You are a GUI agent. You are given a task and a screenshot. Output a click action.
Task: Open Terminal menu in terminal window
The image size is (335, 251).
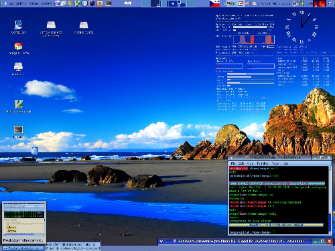[x=262, y=163]
